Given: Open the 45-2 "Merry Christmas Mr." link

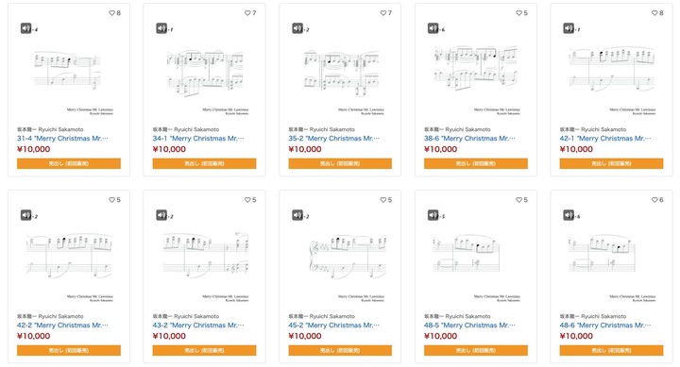Looking at the screenshot, I should click(334, 325).
